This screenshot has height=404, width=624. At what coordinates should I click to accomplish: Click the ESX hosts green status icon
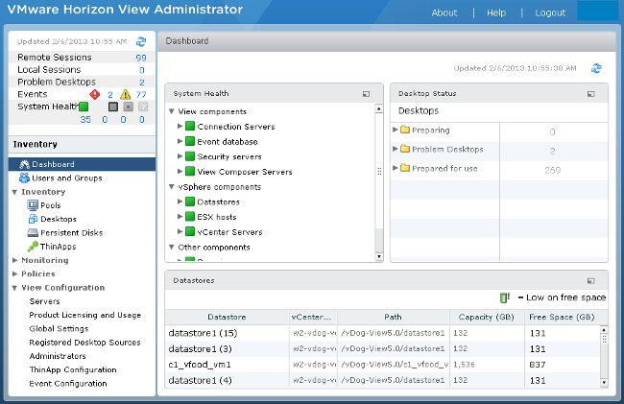point(190,217)
